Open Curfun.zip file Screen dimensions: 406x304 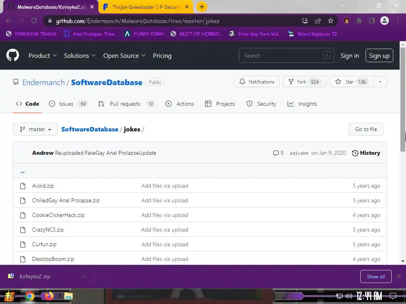click(x=44, y=244)
